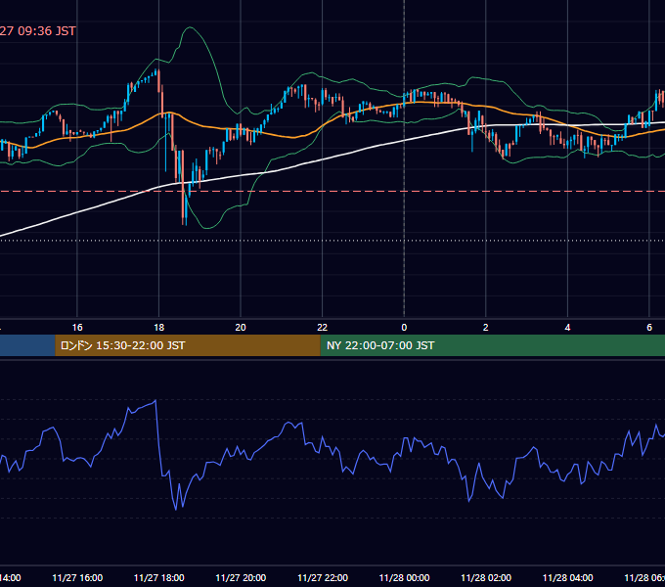
Task: Click the blue session bar before ロンドン
Action: (27, 345)
